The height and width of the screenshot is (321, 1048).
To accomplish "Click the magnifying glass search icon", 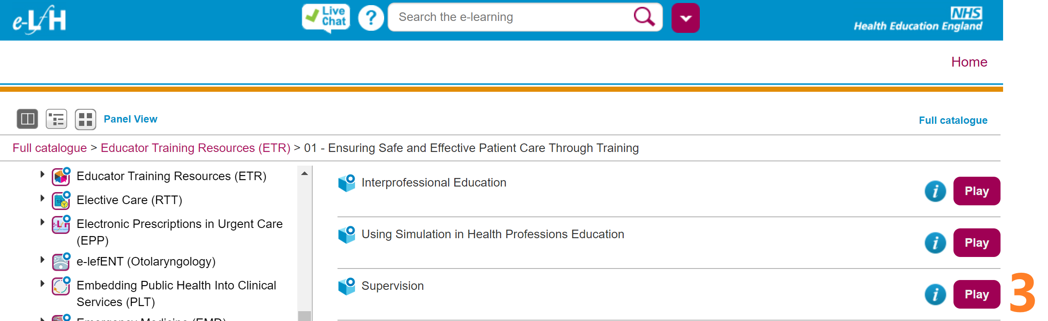I will tap(644, 17).
